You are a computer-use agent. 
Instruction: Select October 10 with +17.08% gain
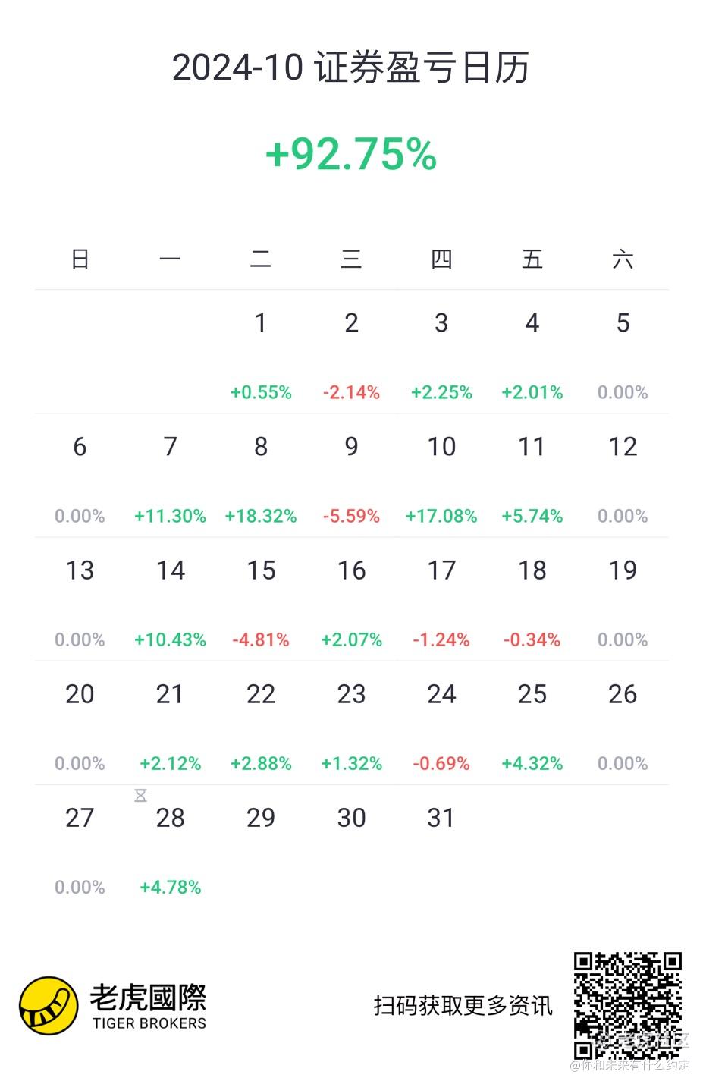coord(441,476)
